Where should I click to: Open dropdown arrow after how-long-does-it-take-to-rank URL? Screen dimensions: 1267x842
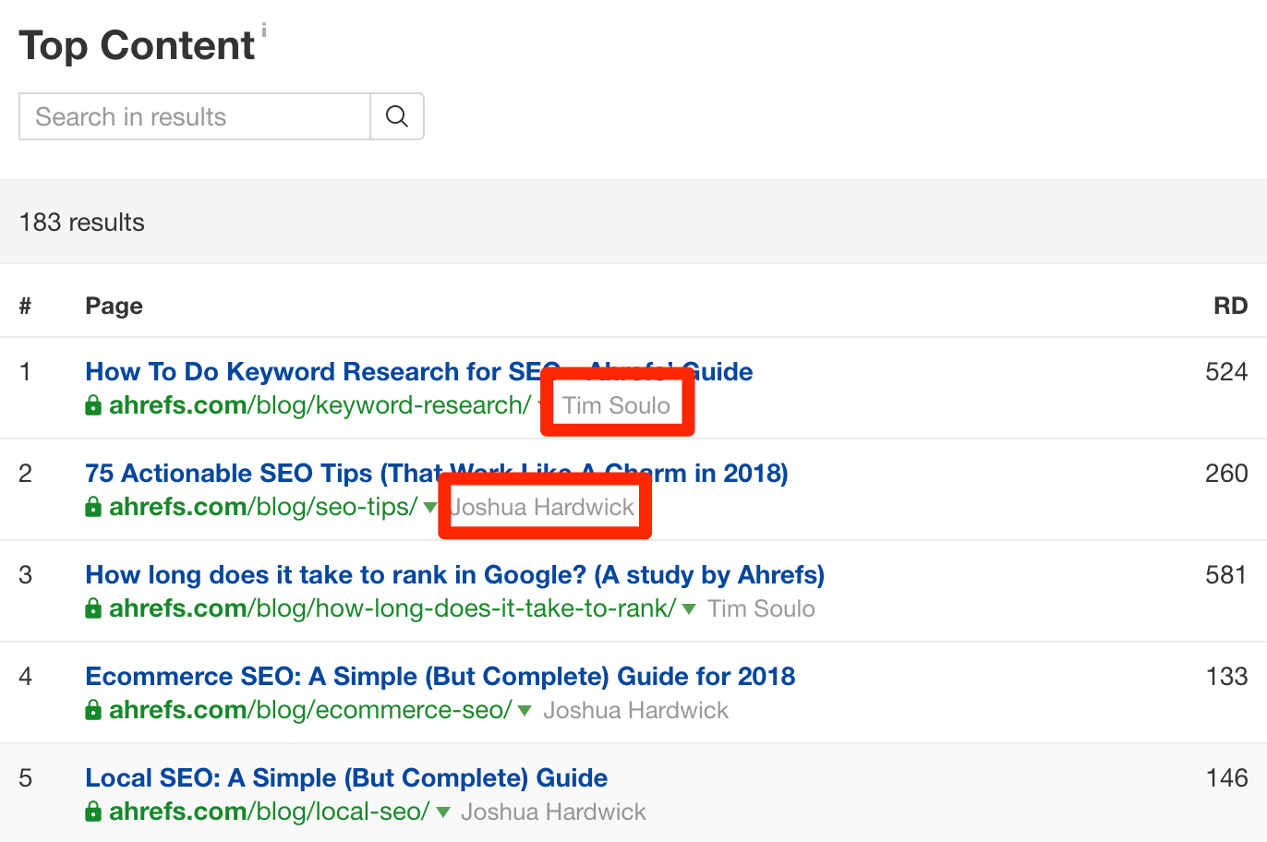coord(688,608)
